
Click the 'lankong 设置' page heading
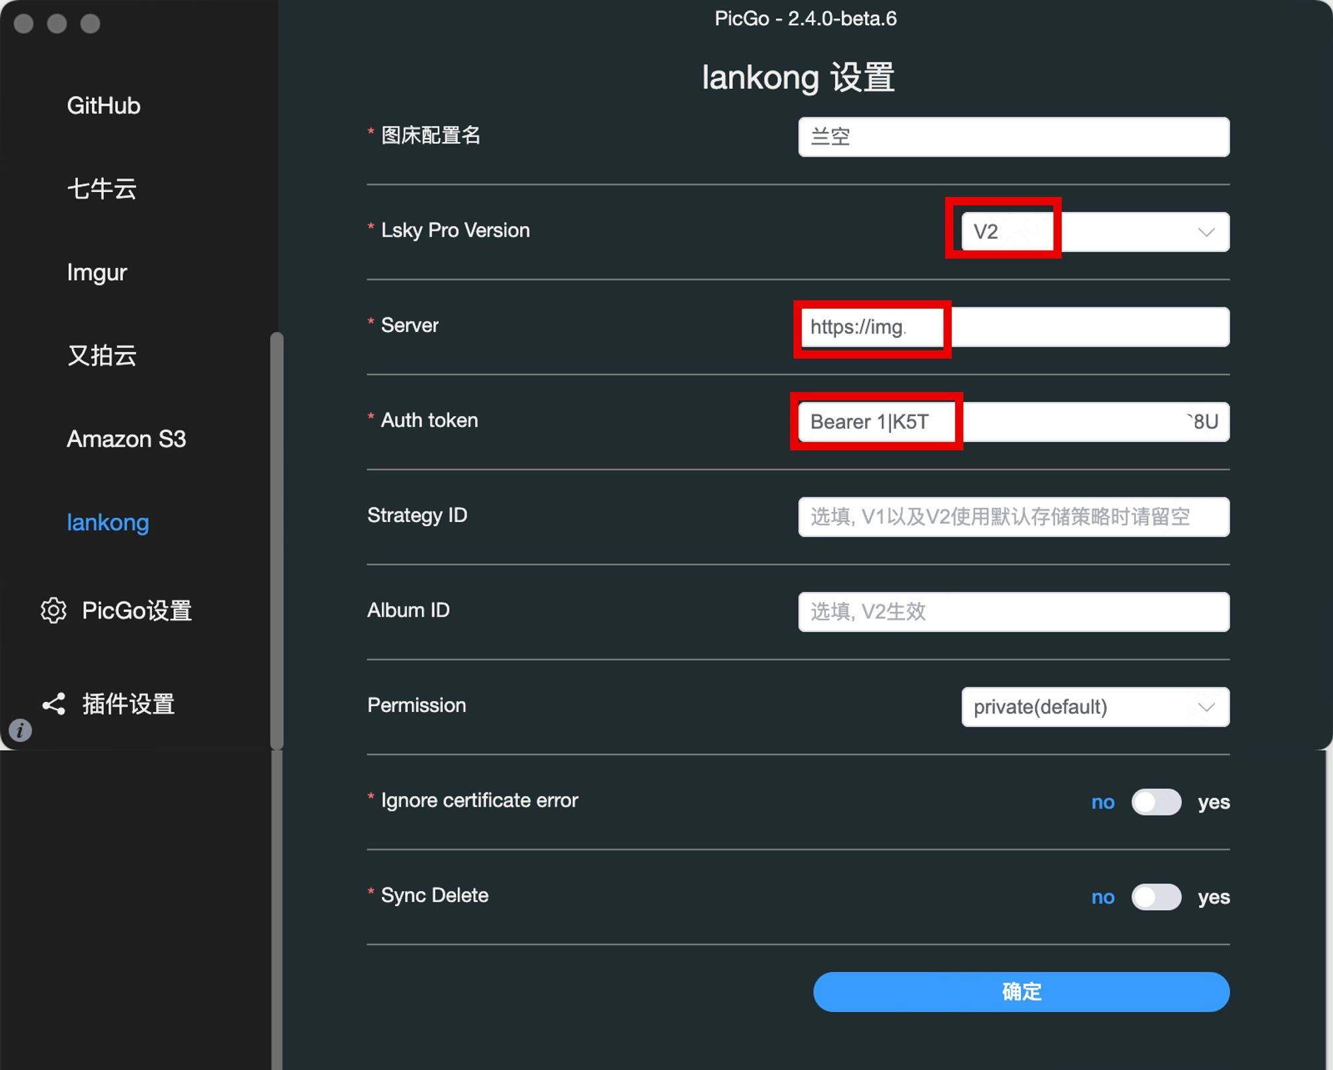click(798, 77)
